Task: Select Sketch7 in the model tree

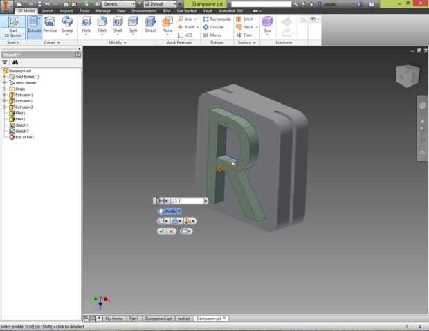Action: [x=21, y=131]
